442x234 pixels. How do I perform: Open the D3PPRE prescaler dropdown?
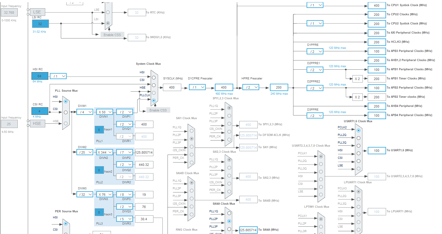click(315, 115)
